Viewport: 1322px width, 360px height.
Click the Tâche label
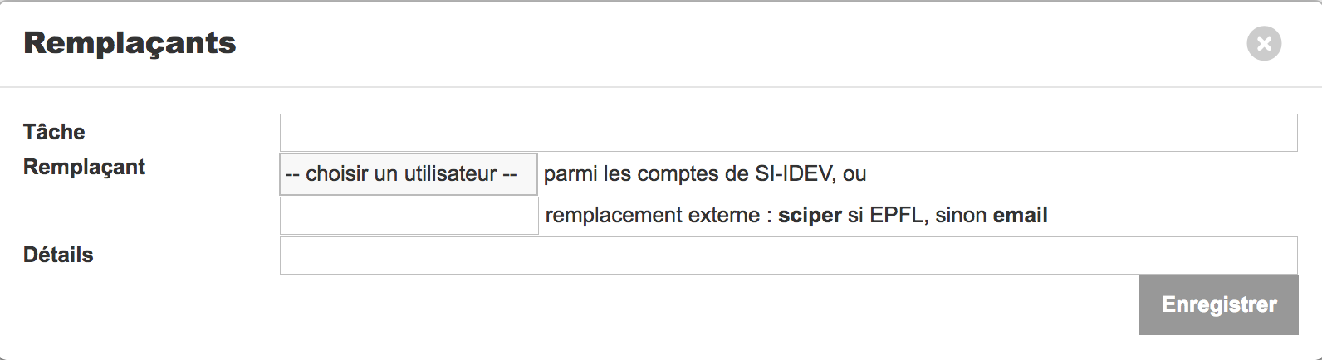54,132
